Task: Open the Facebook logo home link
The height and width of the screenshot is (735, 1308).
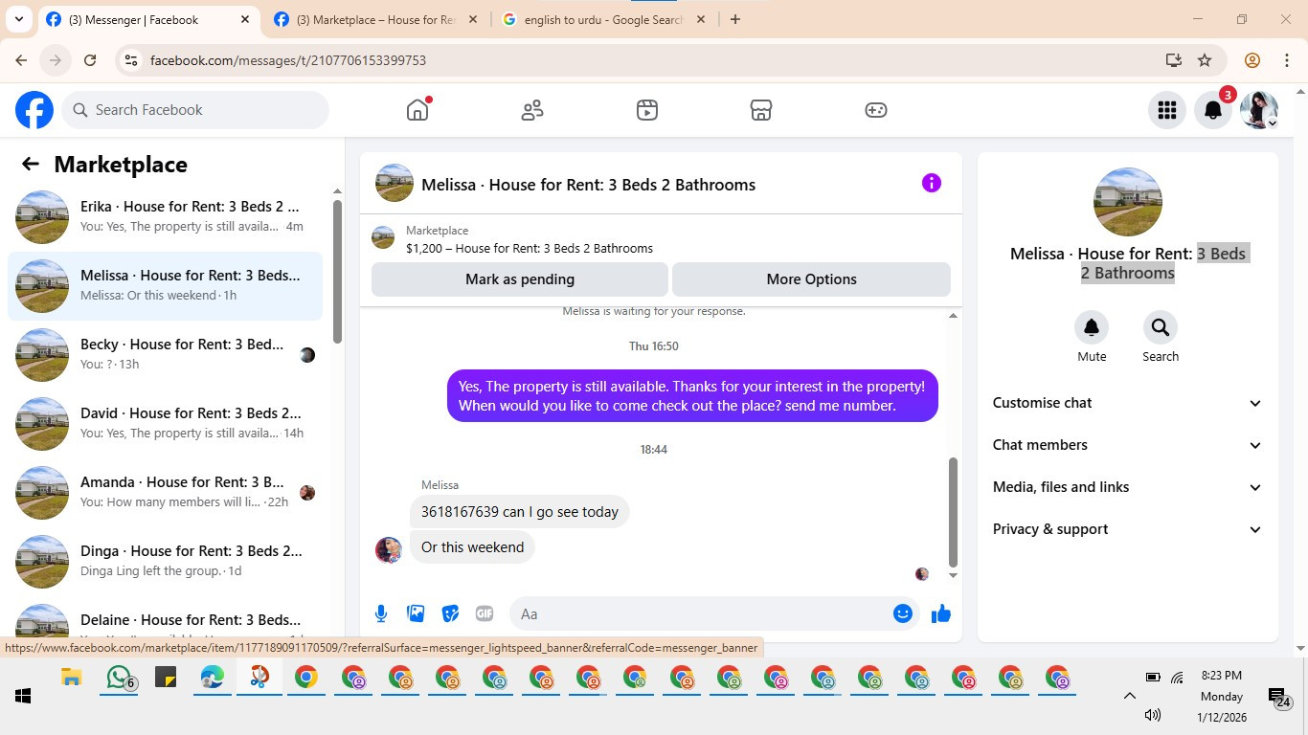Action: [34, 110]
